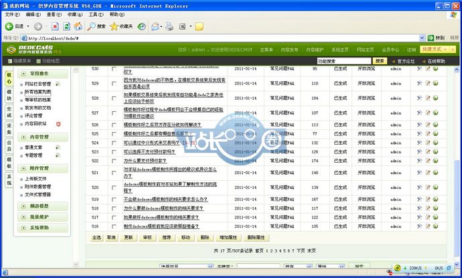The width and height of the screenshot is (462, 278).
Task: Click the 功能搜索 search input field
Action: [x=344, y=61]
